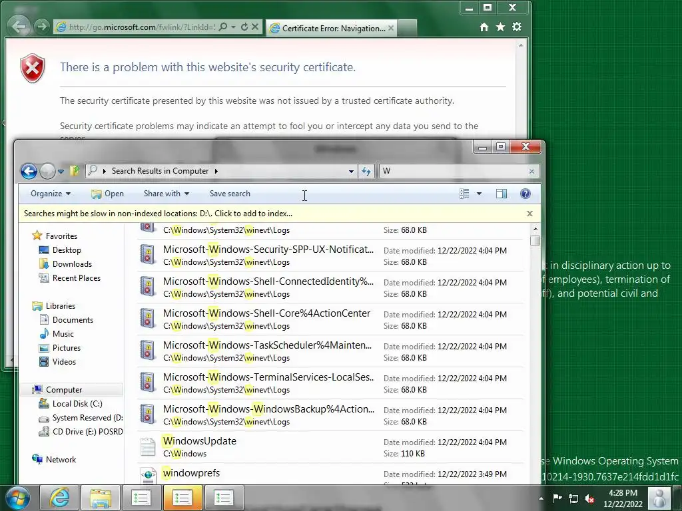
Task: Click the results list scrollbar thumb
Action: click(x=535, y=240)
